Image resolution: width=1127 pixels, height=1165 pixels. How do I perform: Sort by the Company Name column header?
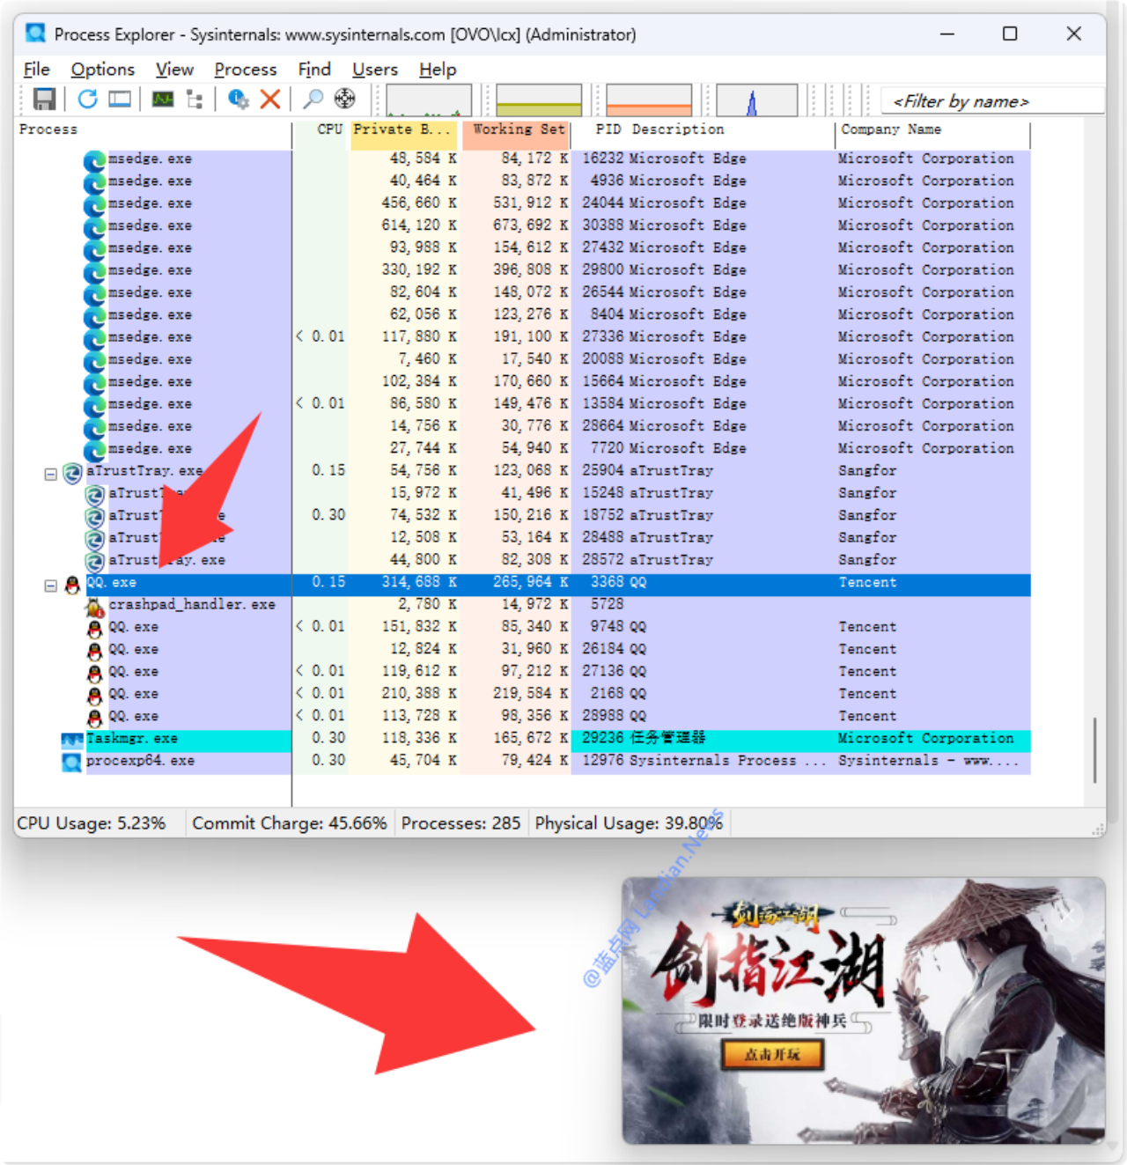pyautogui.click(x=890, y=130)
